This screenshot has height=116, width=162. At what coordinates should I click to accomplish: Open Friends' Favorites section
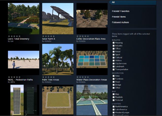point(120,11)
